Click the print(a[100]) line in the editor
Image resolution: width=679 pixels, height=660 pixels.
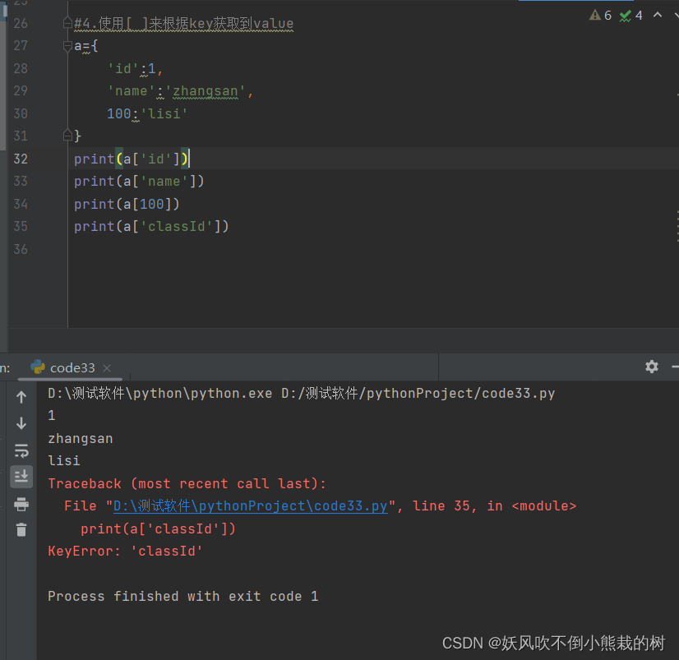tap(127, 204)
